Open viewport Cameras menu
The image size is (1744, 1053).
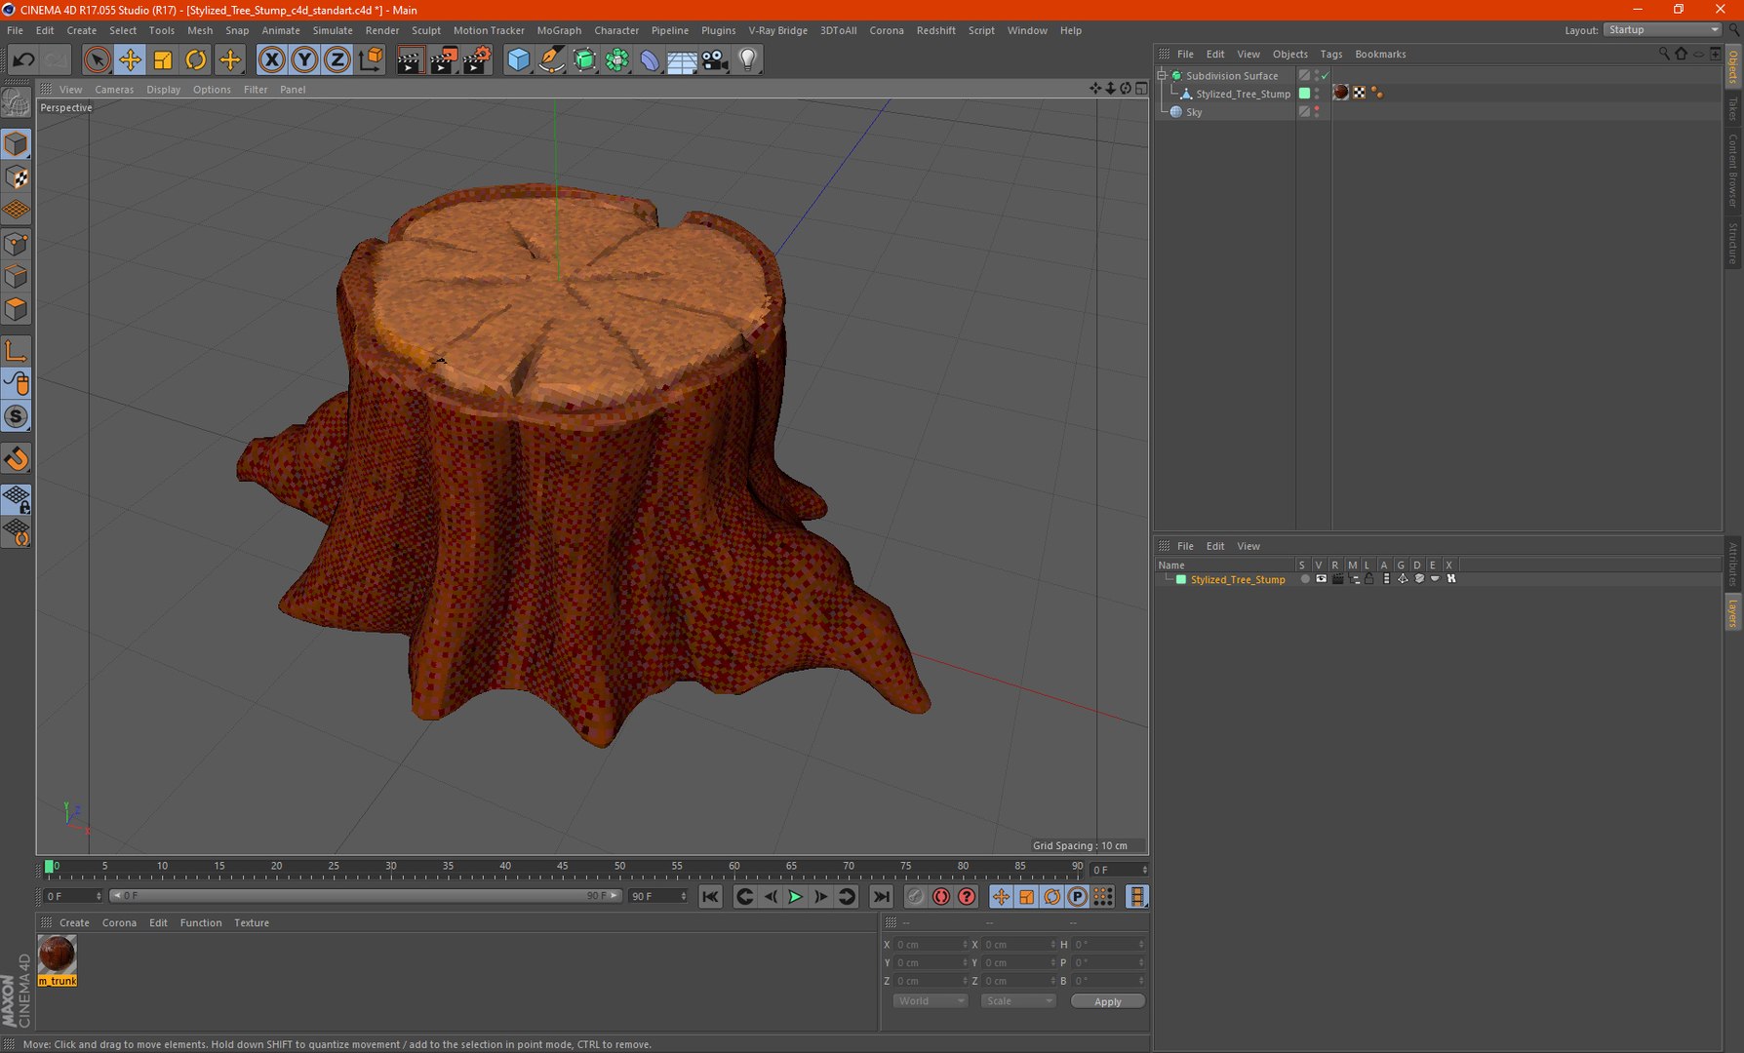coord(114,90)
